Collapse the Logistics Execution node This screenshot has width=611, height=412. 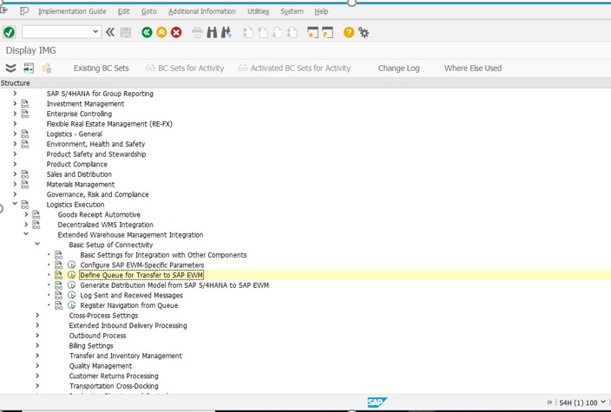15,203
